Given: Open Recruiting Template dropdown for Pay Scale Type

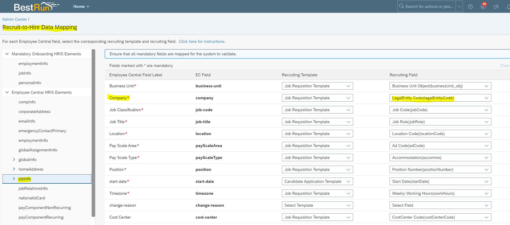Looking at the screenshot, I should (317, 157).
